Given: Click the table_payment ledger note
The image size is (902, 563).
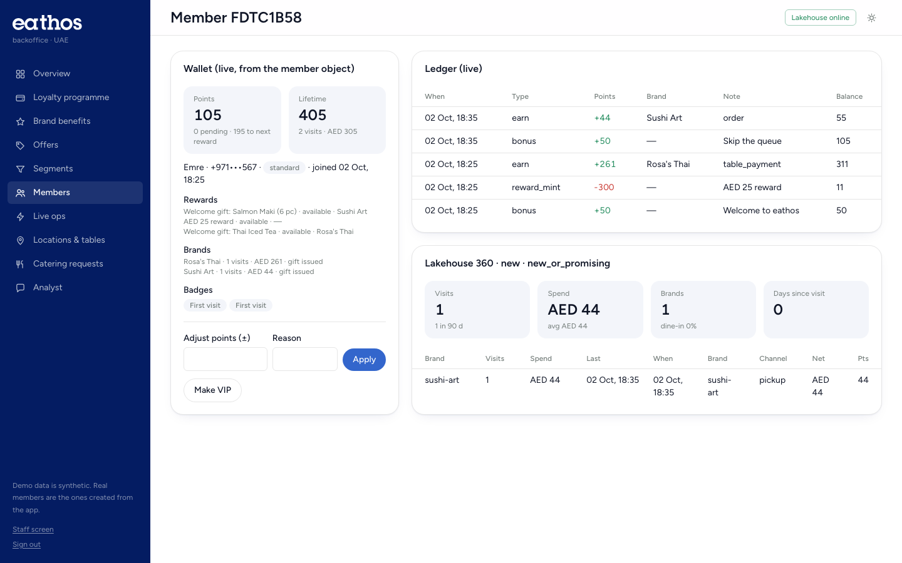Looking at the screenshot, I should pyautogui.click(x=752, y=164).
